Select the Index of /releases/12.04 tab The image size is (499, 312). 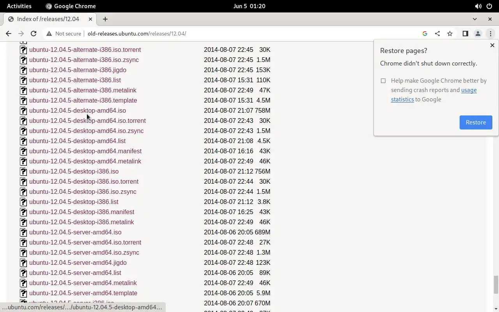click(51, 19)
